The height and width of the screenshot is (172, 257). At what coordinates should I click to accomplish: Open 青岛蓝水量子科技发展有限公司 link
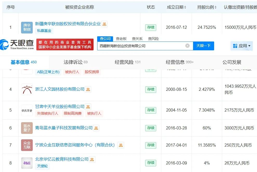(64, 128)
